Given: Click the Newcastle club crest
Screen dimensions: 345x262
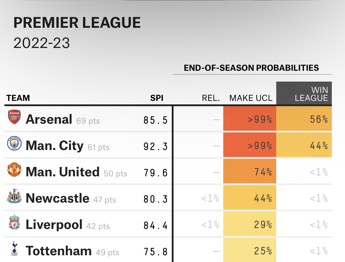Looking at the screenshot, I should pyautogui.click(x=14, y=197).
